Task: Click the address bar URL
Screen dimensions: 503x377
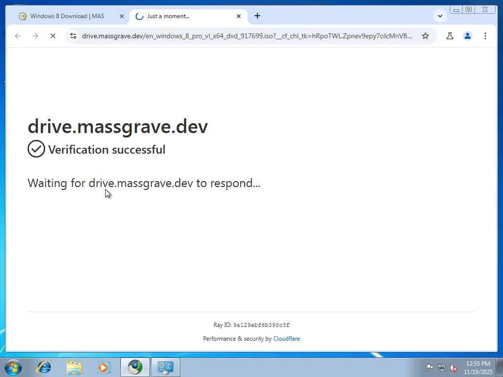Action: [247, 36]
